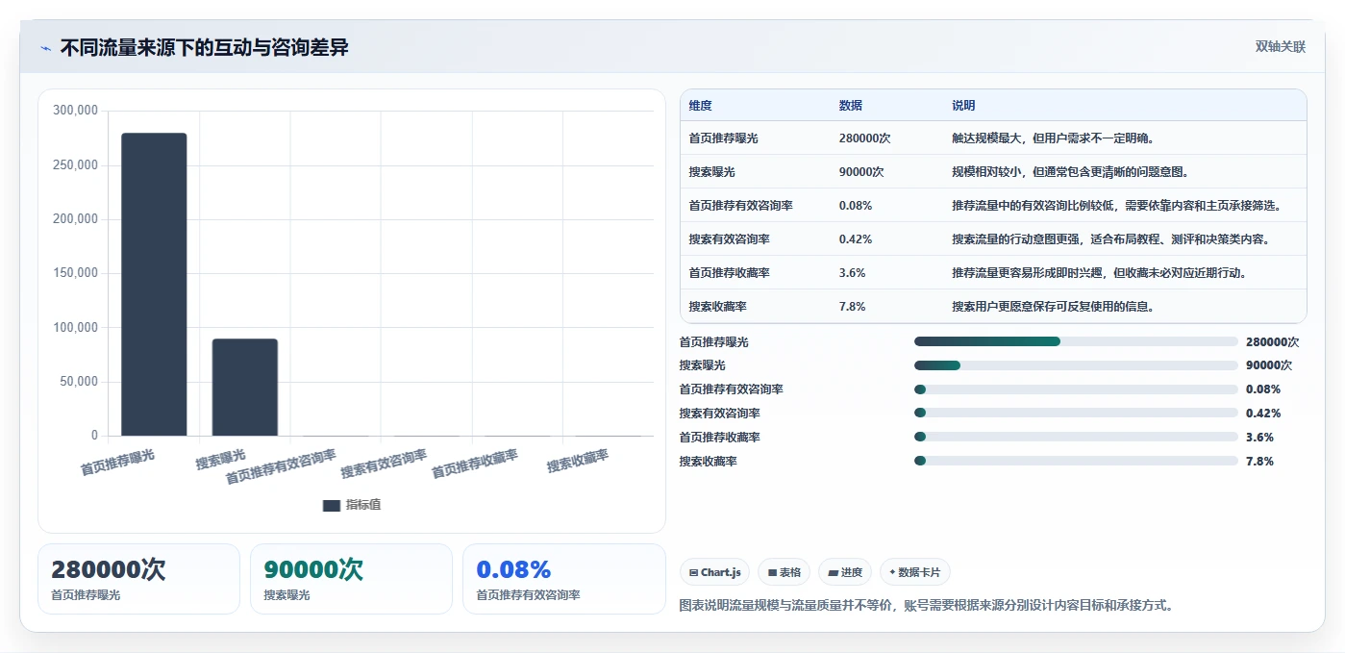Select table cell 首页推荐收藏率
Image resolution: width=1345 pixels, height=653 pixels.
(729, 273)
